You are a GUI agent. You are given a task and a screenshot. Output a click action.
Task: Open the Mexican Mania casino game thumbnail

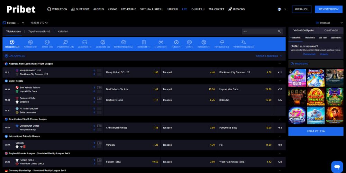pyautogui.click(x=316, y=97)
